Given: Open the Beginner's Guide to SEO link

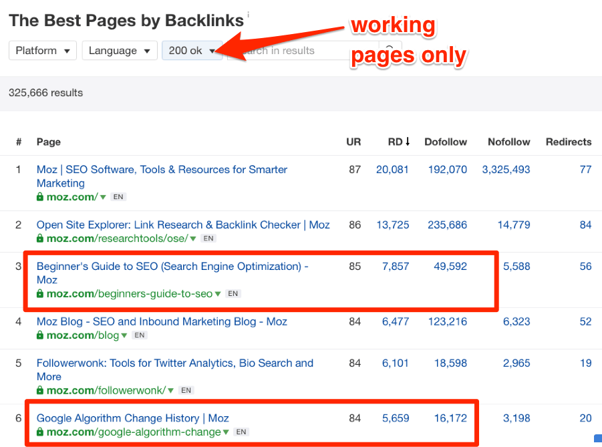Looking at the screenshot, I should [172, 273].
